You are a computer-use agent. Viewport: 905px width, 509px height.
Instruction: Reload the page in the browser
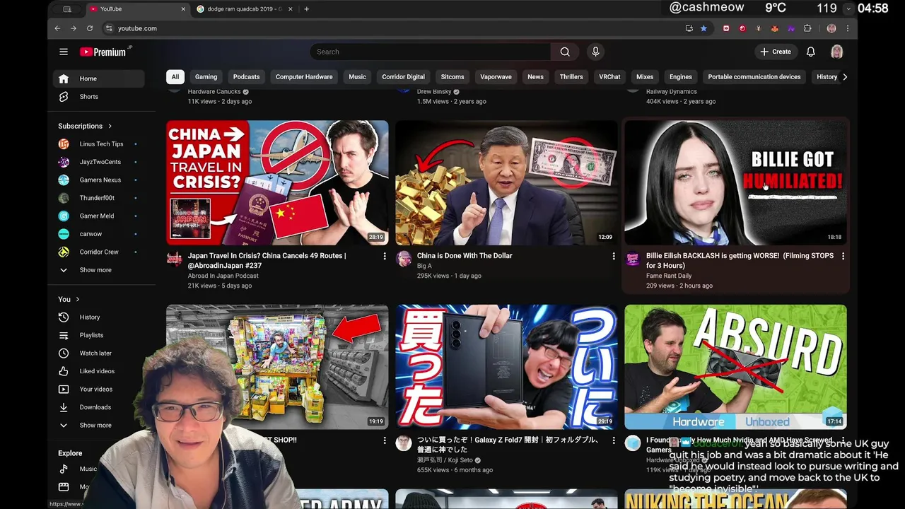(90, 28)
